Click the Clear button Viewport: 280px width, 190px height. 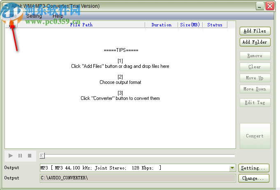point(255,67)
